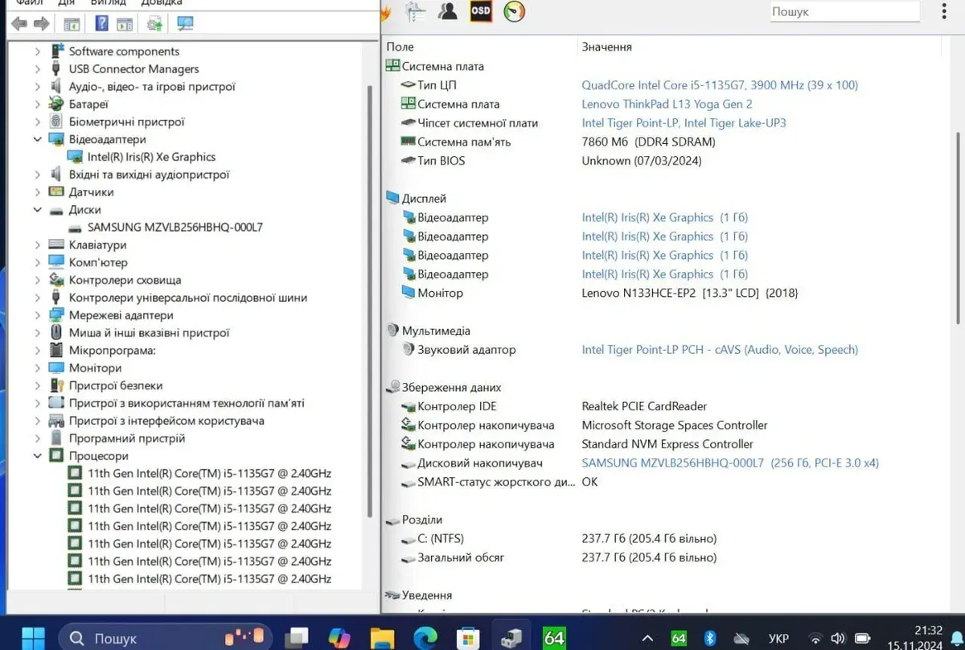Click the monitor scan icon in Device Manager toolbar

185,23
